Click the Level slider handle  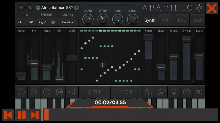[199, 56]
